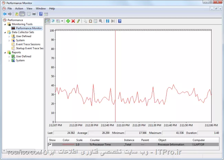Open the File menu
The image size is (224, 160).
(10, 8)
